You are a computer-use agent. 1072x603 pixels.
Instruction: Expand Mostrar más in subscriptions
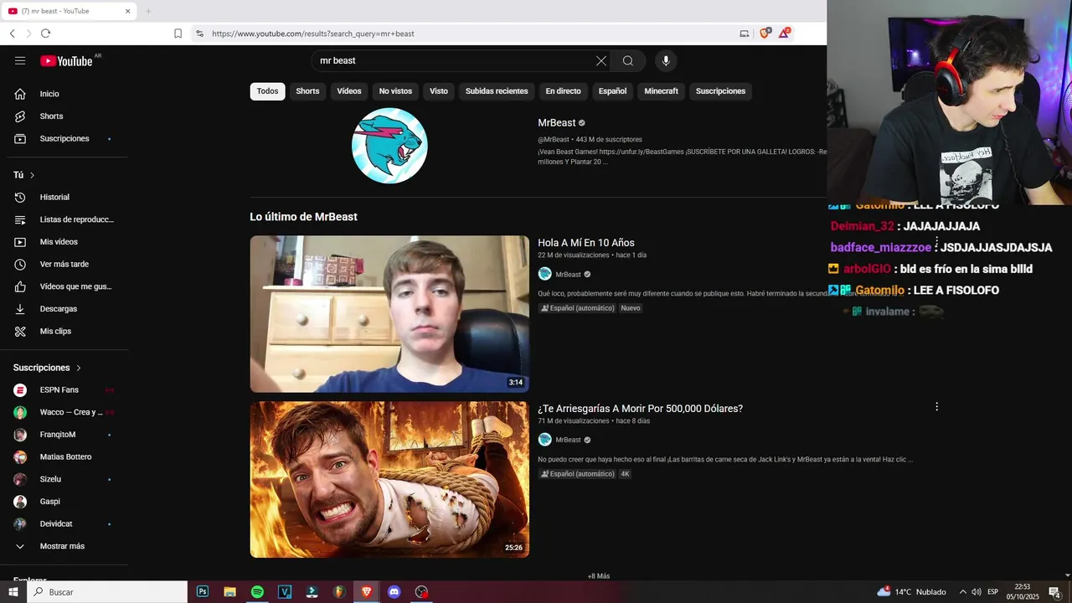click(64, 546)
